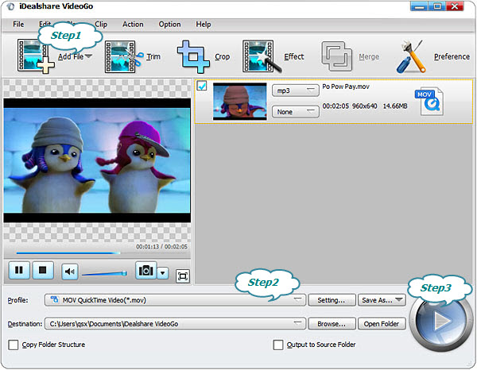This screenshot has height=370, width=477.
Task: Open snapshot options dropdown arrow
Action: 163,273
